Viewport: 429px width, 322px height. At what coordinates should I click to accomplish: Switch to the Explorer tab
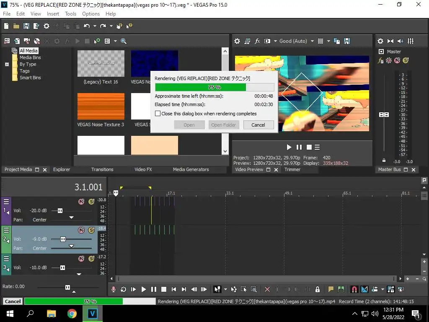pos(62,169)
